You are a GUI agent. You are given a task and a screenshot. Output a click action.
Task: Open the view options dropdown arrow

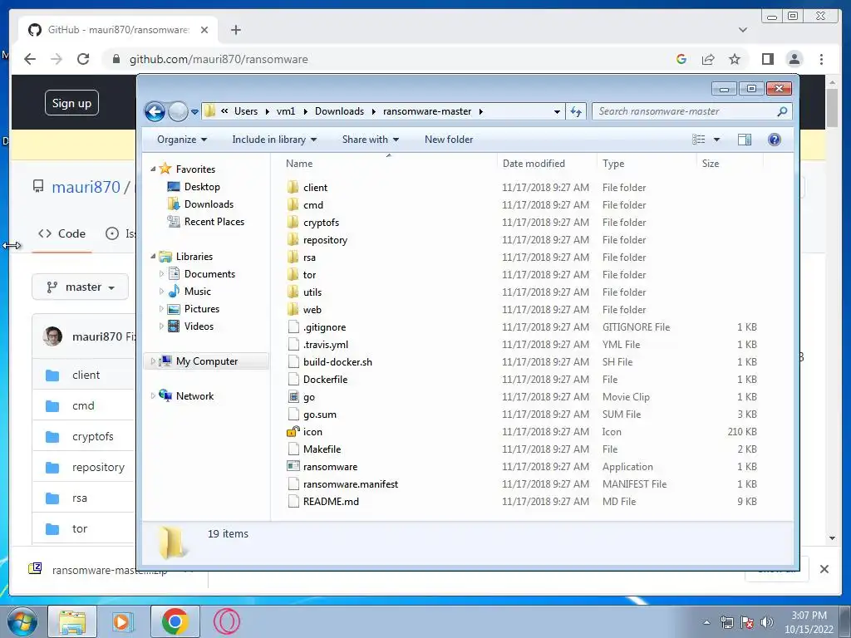point(716,140)
